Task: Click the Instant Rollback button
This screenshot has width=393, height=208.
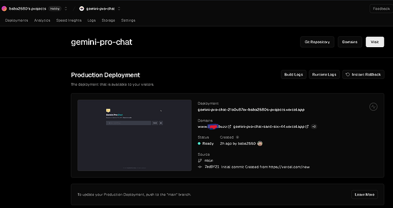Action: point(363,74)
